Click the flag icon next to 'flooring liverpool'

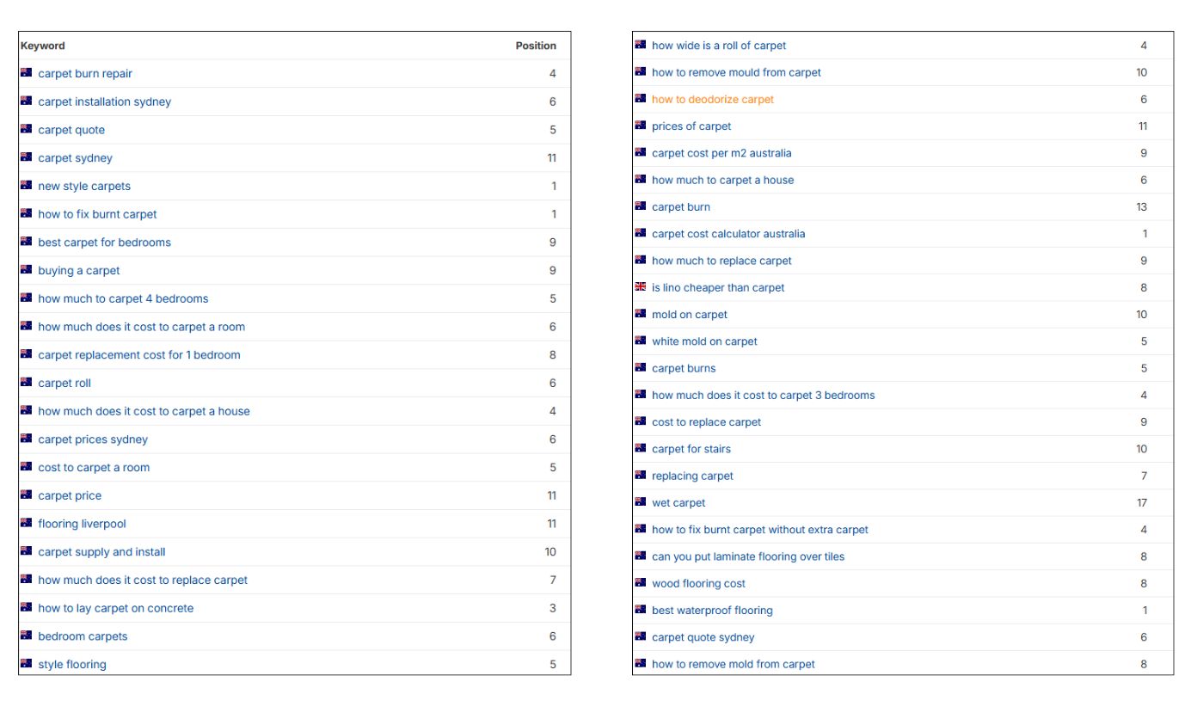[x=26, y=523]
